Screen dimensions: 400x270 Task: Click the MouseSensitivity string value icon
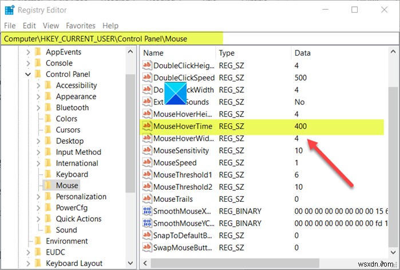(x=147, y=150)
